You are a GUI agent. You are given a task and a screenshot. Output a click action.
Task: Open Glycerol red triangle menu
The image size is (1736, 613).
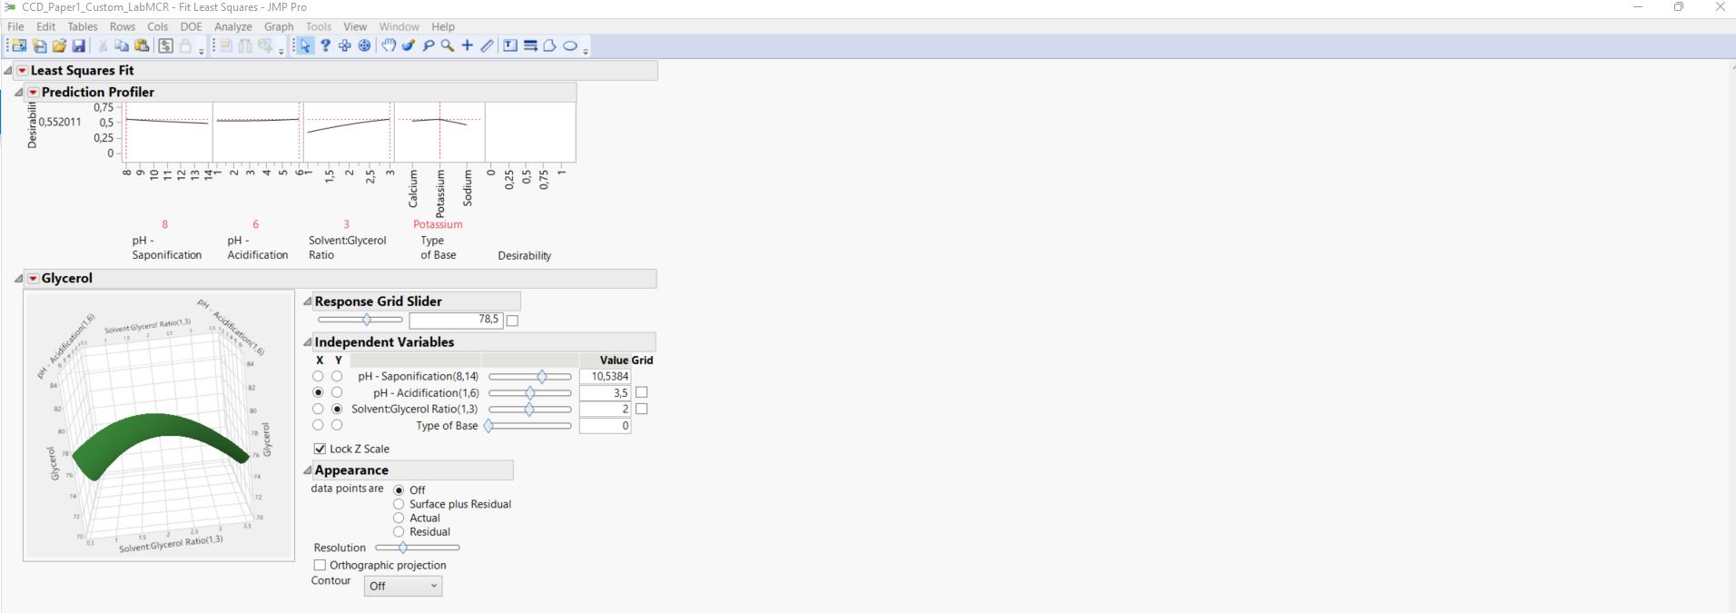34,278
